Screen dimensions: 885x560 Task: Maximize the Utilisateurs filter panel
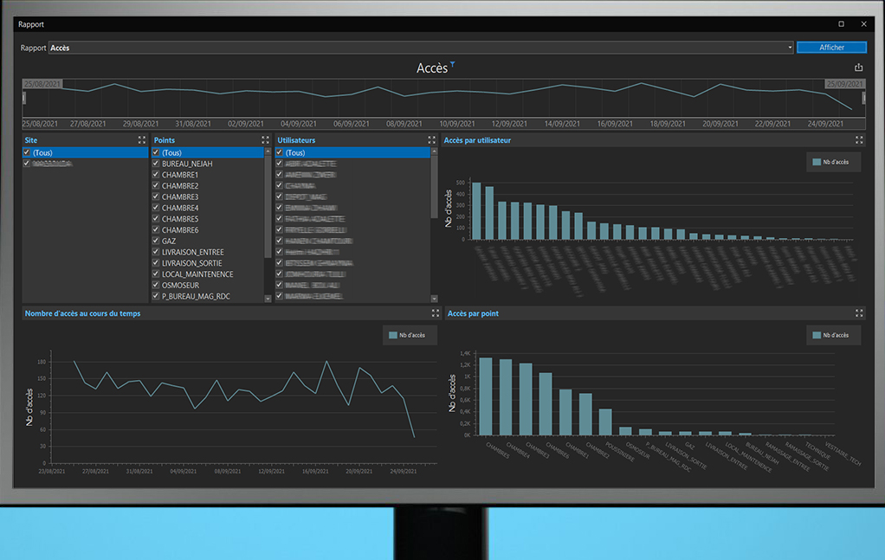431,140
